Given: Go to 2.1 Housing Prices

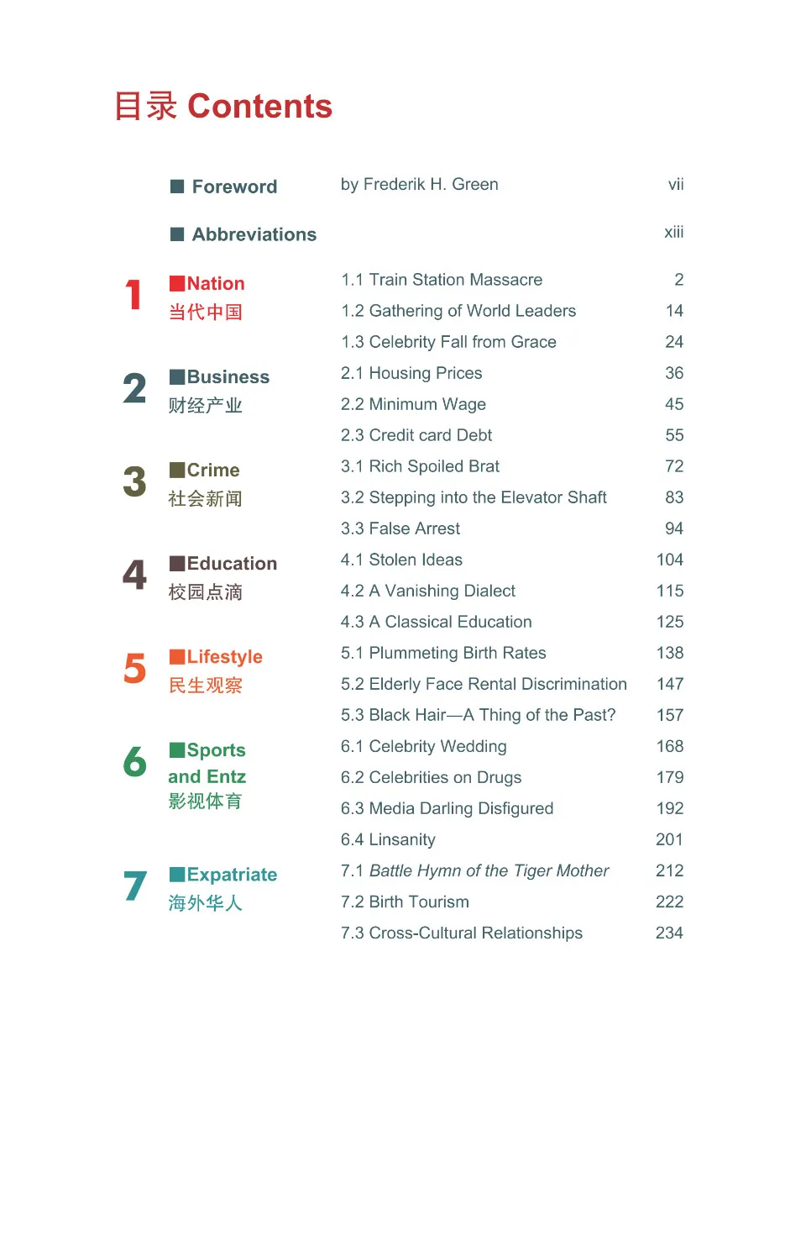Looking at the screenshot, I should (x=411, y=373).
